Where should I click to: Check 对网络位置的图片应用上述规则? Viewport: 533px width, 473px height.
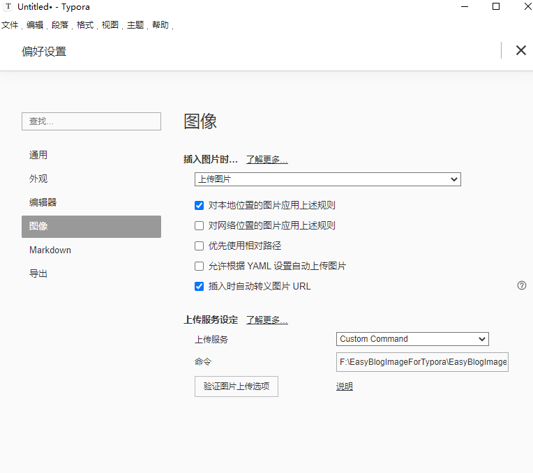200,226
